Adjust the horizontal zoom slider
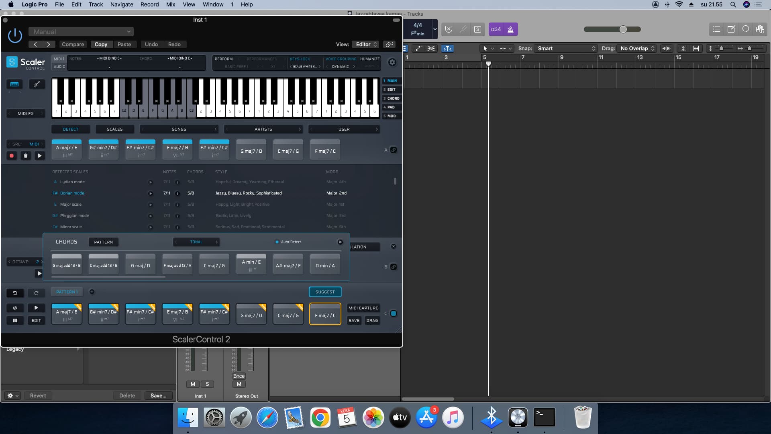 [749, 48]
